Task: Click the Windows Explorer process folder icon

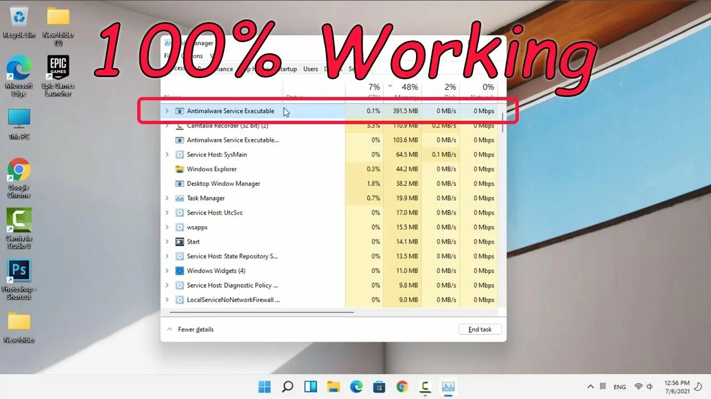Action: click(x=179, y=169)
